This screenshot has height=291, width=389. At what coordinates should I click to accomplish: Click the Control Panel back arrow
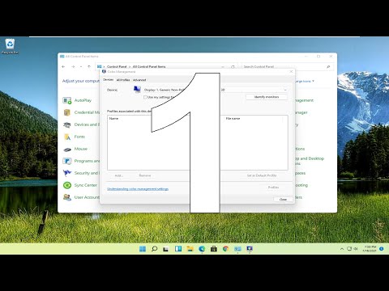(x=63, y=66)
